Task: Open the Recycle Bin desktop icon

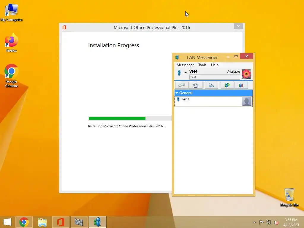Action: pyautogui.click(x=289, y=197)
